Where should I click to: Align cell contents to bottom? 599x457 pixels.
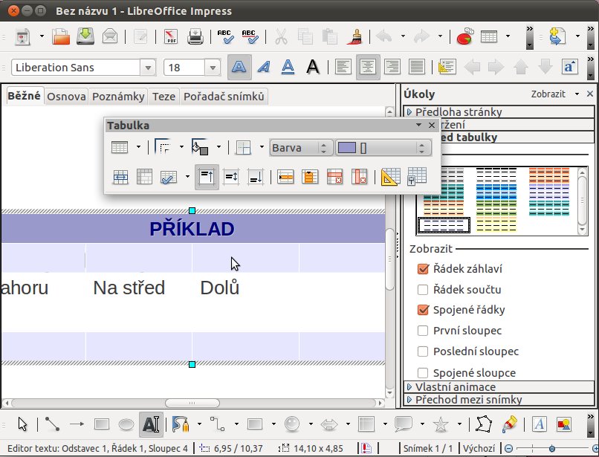tap(256, 177)
